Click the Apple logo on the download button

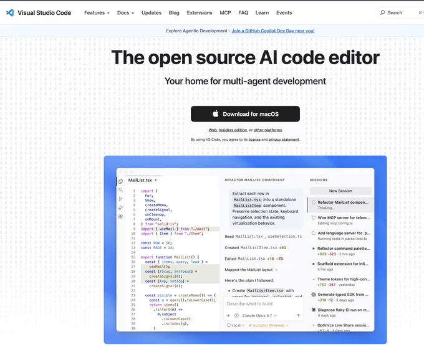pos(216,114)
